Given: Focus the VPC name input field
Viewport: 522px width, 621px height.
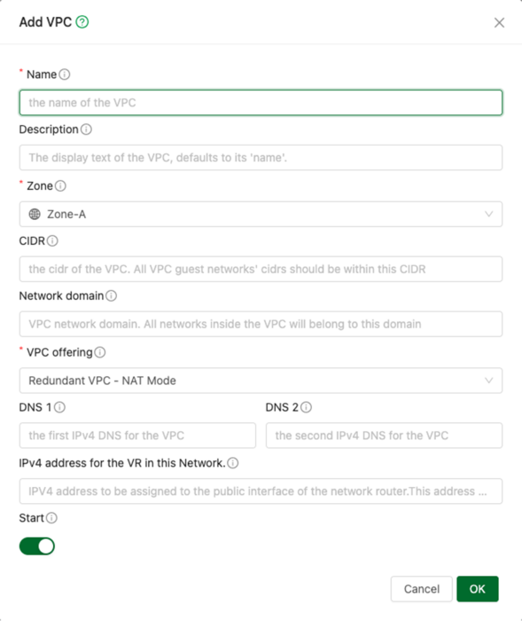Looking at the screenshot, I should 261,103.
